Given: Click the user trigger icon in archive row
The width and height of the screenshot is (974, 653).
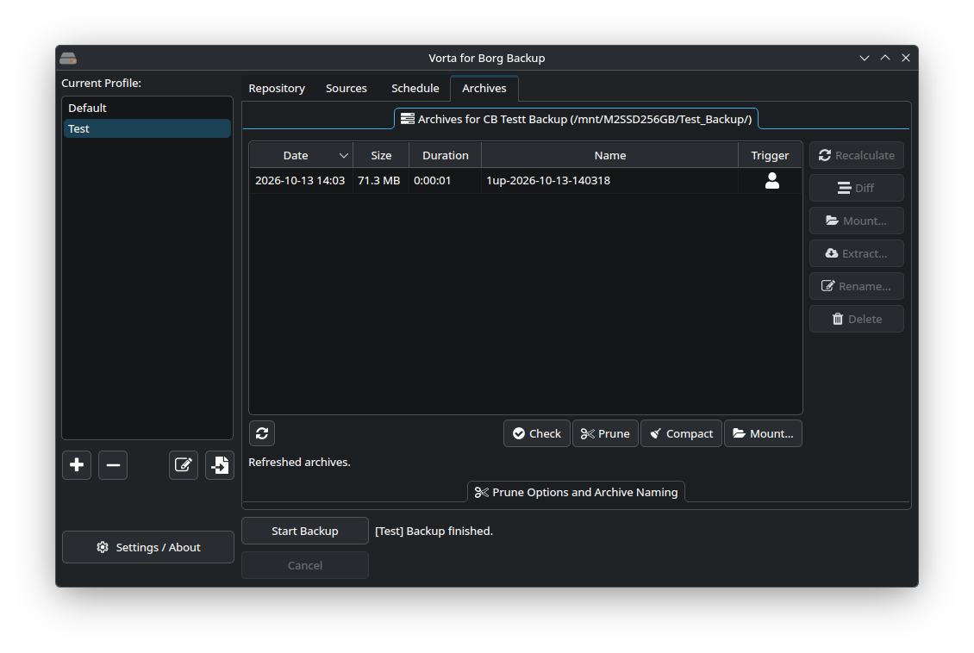Looking at the screenshot, I should [772, 181].
